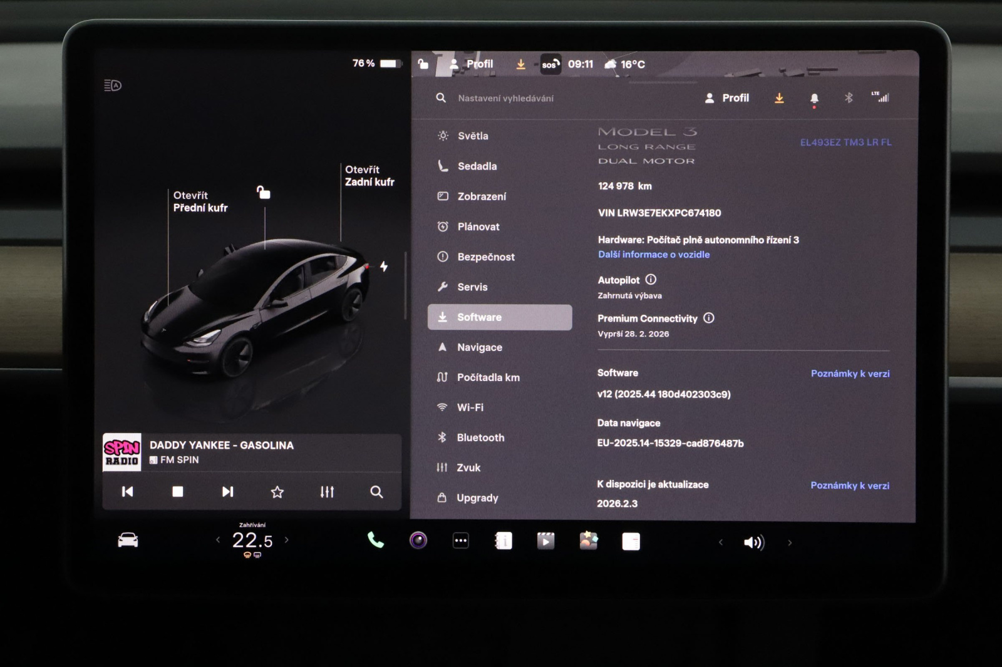This screenshot has width=1002, height=667.
Task: Tap the speaker volume icon to mute
Action: point(754,542)
